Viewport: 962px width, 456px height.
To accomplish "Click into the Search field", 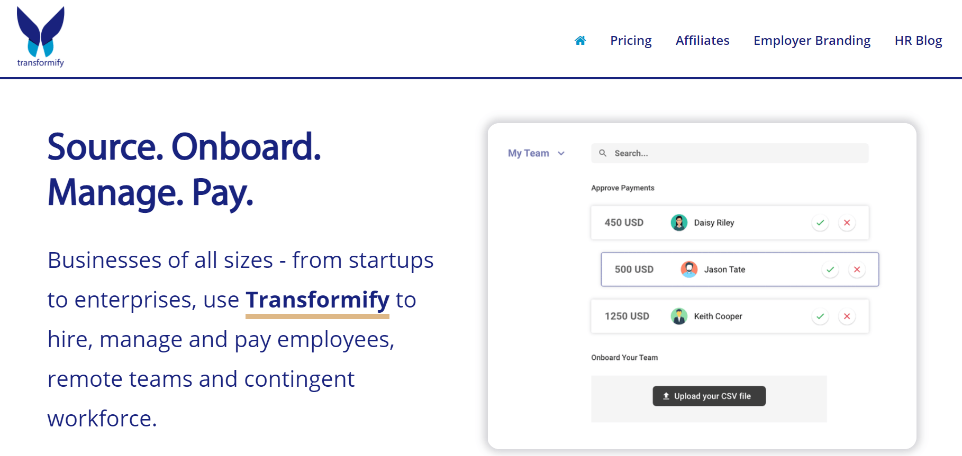I will tap(730, 153).
